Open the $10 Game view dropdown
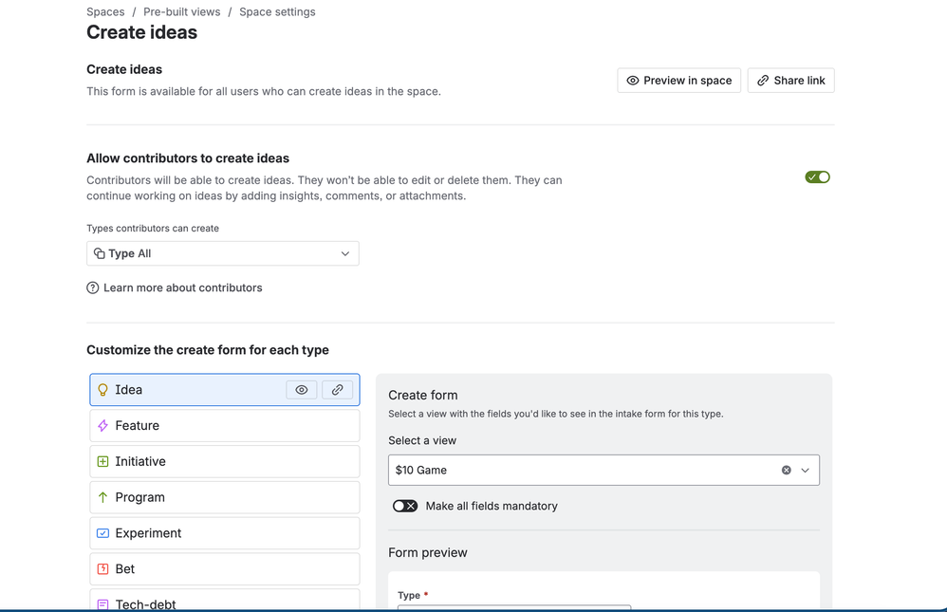This screenshot has height=612, width=947. point(603,470)
